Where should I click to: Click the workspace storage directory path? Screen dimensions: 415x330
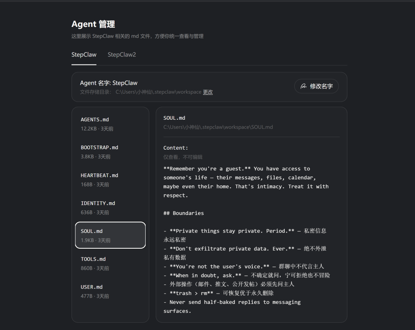[158, 92]
